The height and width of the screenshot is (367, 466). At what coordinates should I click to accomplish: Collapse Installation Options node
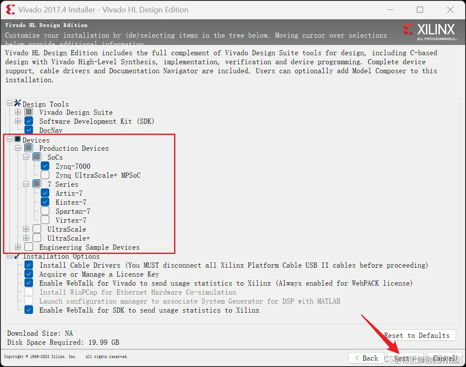click(9, 256)
